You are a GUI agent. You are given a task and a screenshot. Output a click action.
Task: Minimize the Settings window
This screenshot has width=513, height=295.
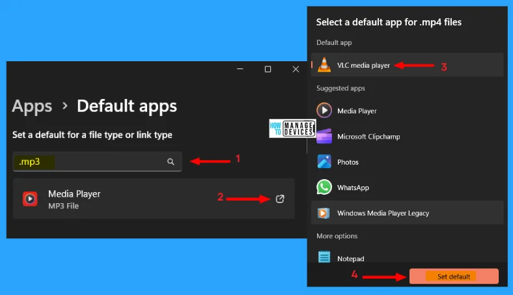240,69
